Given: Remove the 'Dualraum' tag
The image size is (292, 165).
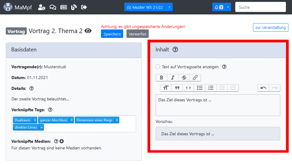Looking at the screenshot, I should click(x=35, y=120).
